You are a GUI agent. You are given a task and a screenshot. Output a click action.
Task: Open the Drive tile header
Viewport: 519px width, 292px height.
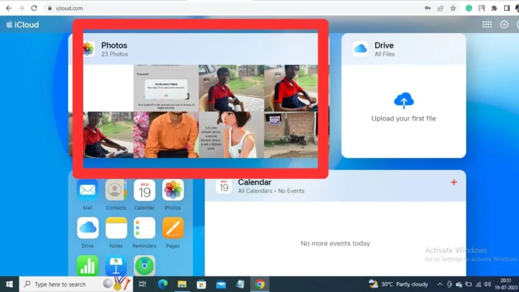tap(404, 49)
